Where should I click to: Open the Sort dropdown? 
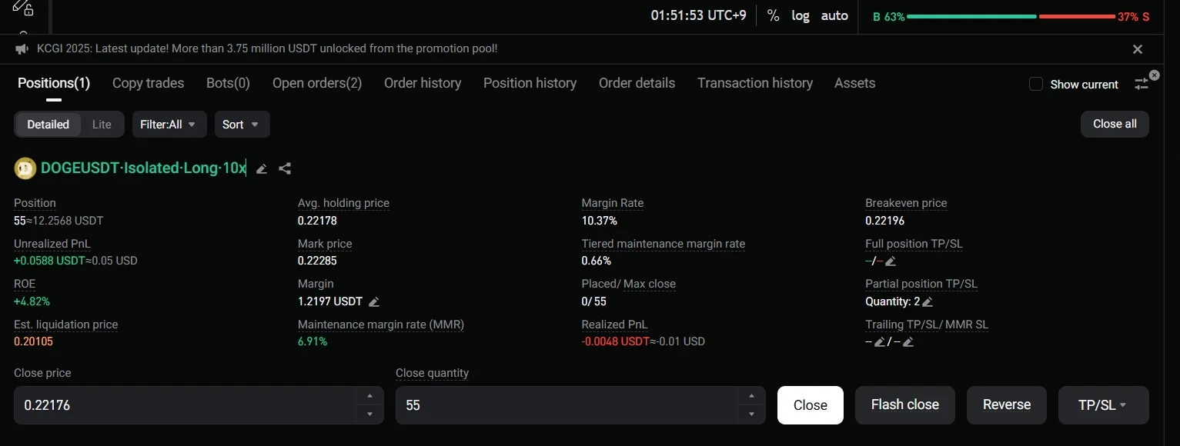click(x=241, y=125)
